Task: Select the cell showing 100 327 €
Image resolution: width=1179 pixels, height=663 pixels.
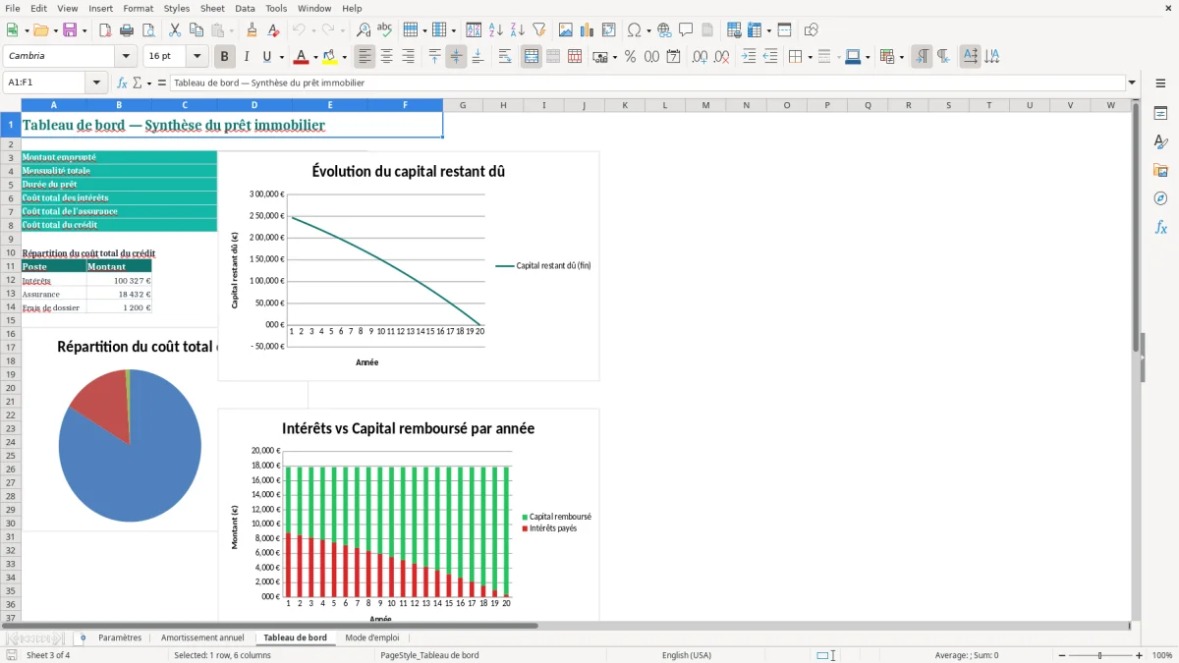Action: (119, 281)
